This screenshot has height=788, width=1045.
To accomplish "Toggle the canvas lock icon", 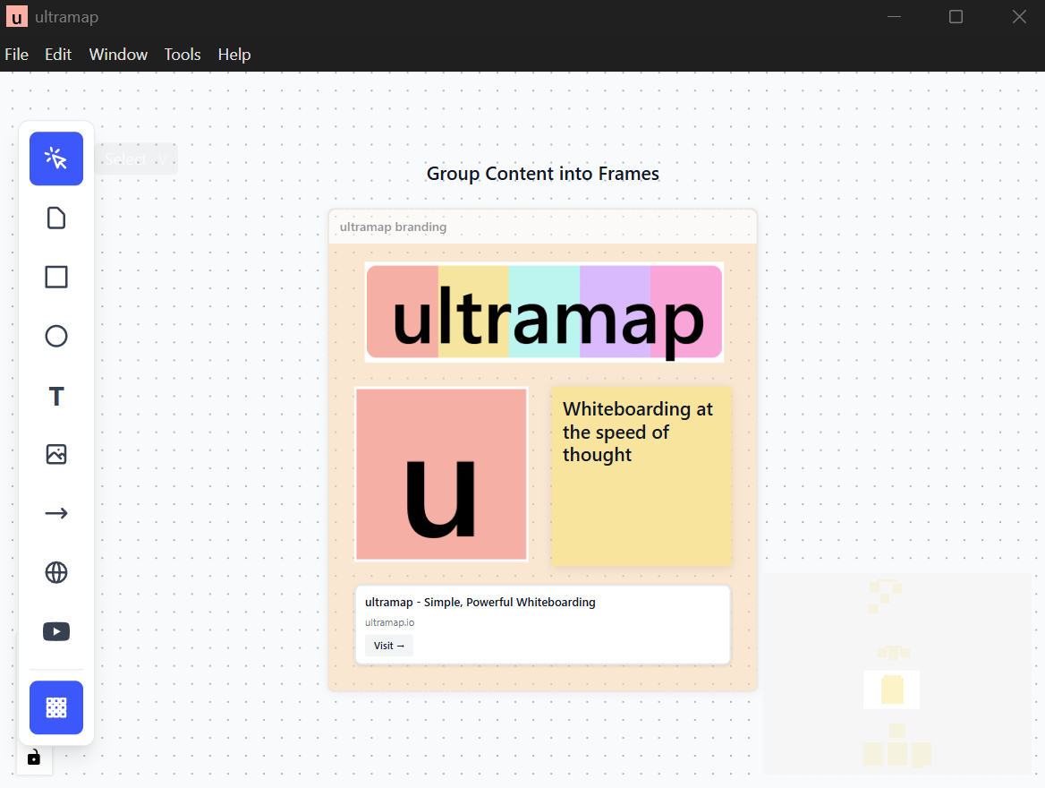I will tap(34, 758).
